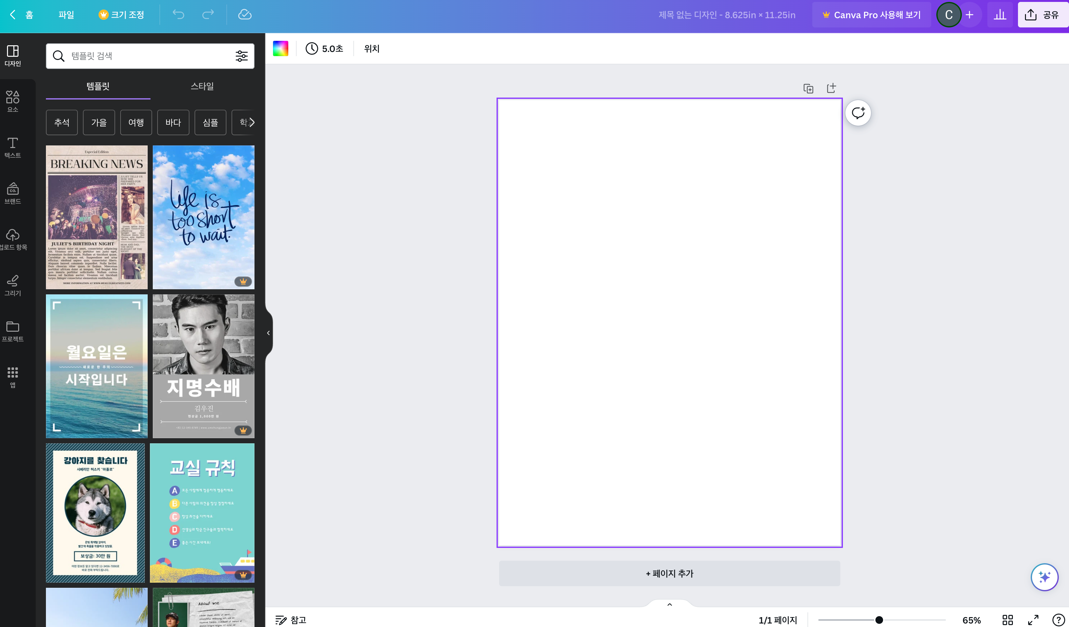Click the add comment bubble icon
1069x627 pixels.
858,113
